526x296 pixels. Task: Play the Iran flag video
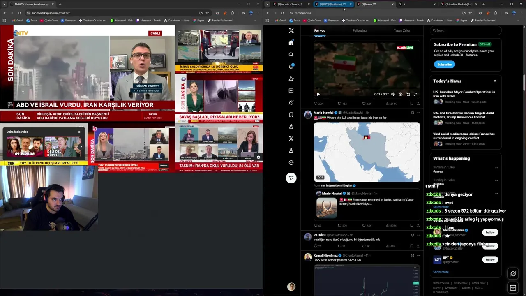coord(318,94)
